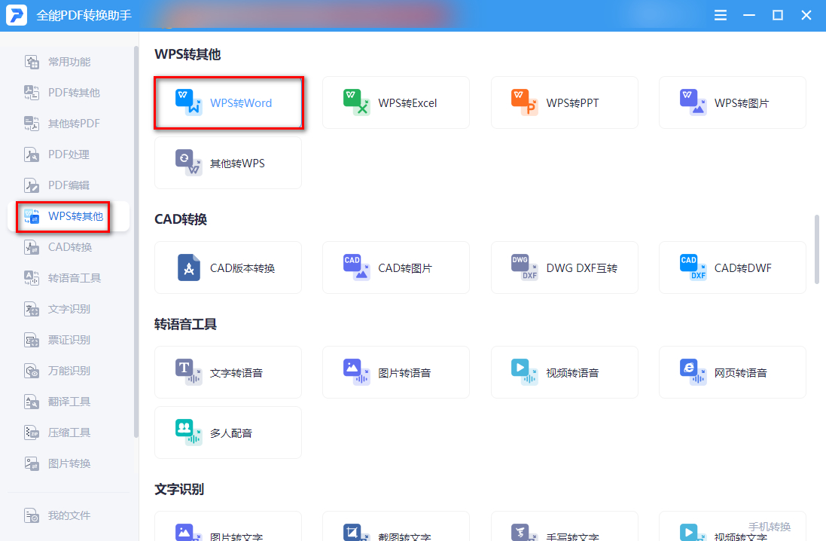Image resolution: width=826 pixels, height=541 pixels.
Task: Open the CAD转图片 converter
Action: pyautogui.click(x=395, y=267)
